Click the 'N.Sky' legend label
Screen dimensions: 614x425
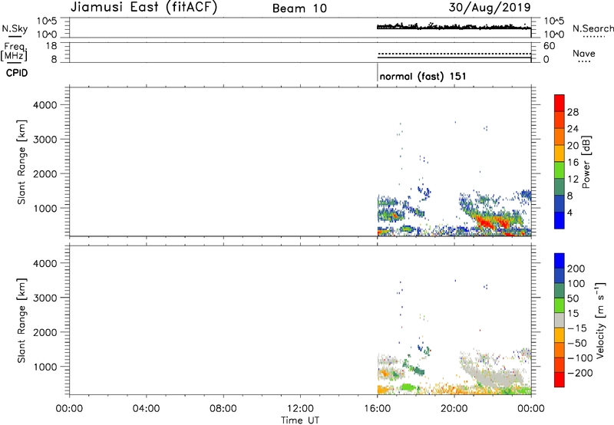click(15, 28)
